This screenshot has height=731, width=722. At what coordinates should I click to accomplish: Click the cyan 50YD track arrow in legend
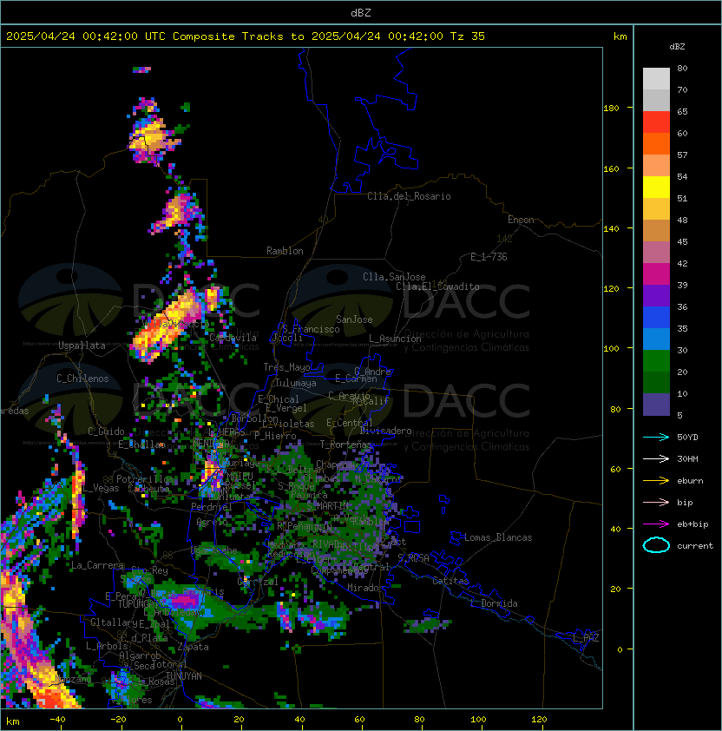(x=656, y=437)
